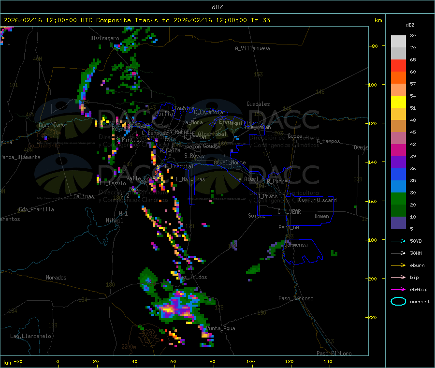
Task: Click the A_Villanueva map label
Action: pos(252,48)
